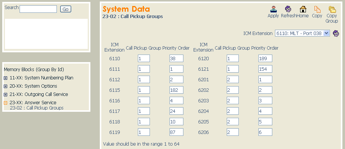This screenshot has width=345, height=149.
Task: Edit Priority Order 24 for 6117
Action: [177, 111]
